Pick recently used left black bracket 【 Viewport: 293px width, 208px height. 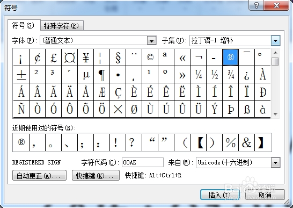click(x=198, y=142)
